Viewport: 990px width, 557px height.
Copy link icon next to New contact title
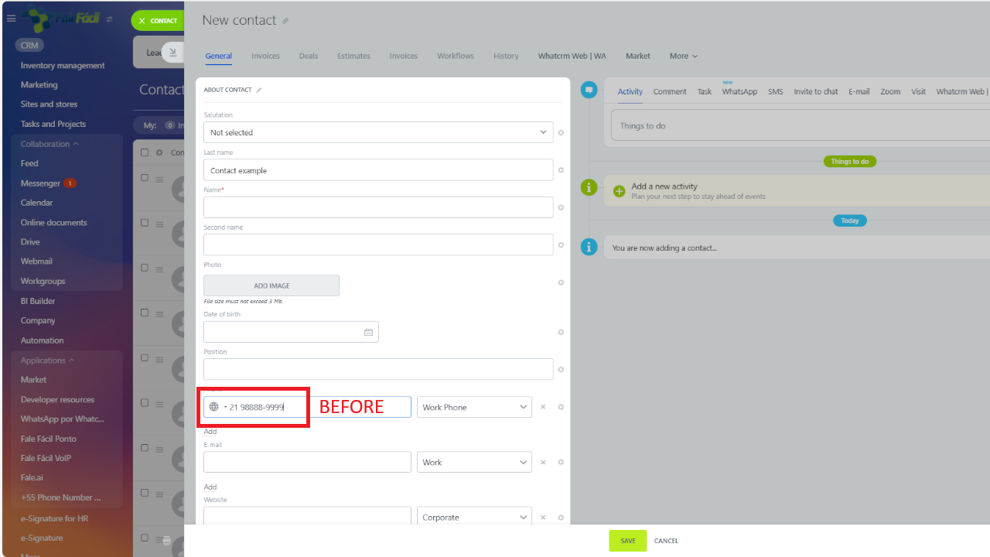(285, 22)
